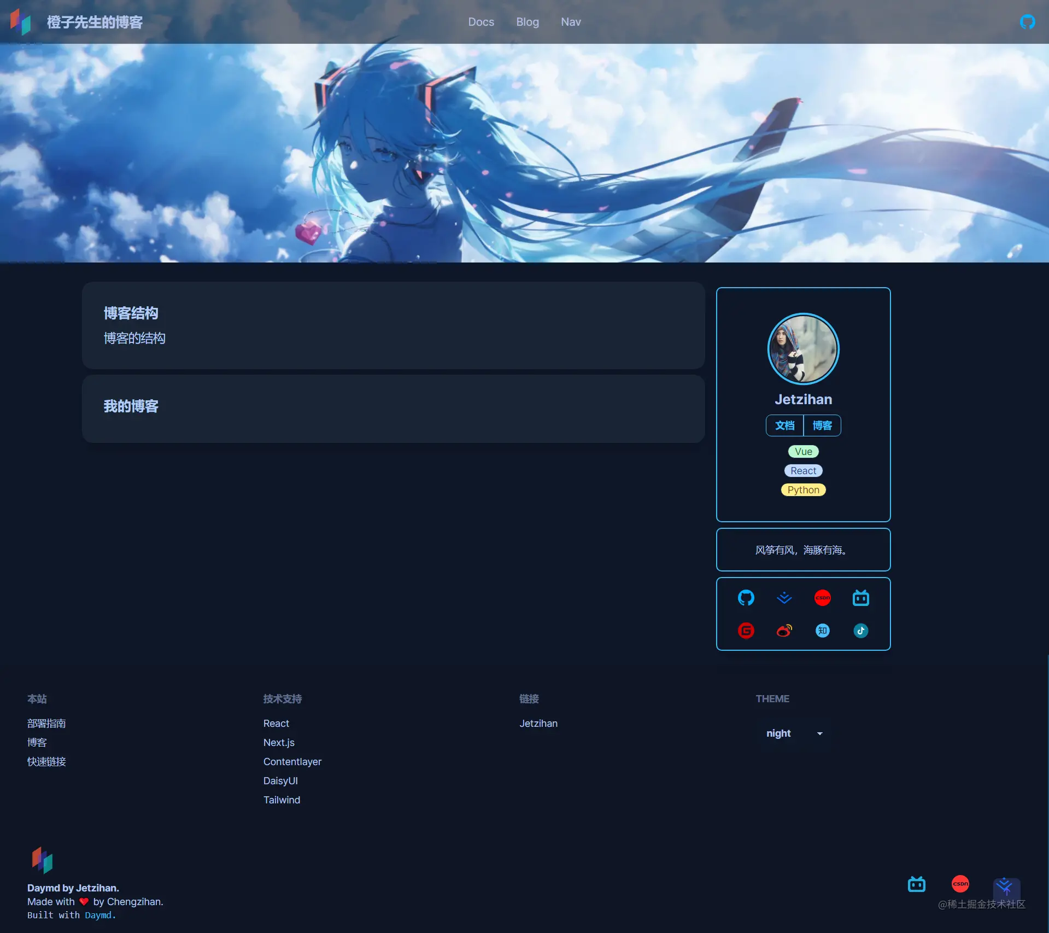Open the TikTok/Douyin icon link
Screen dimensions: 1049x933
click(860, 631)
